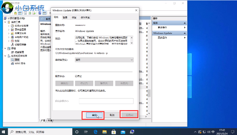Open the notification center icon
The image size is (237, 135).
(233, 132)
